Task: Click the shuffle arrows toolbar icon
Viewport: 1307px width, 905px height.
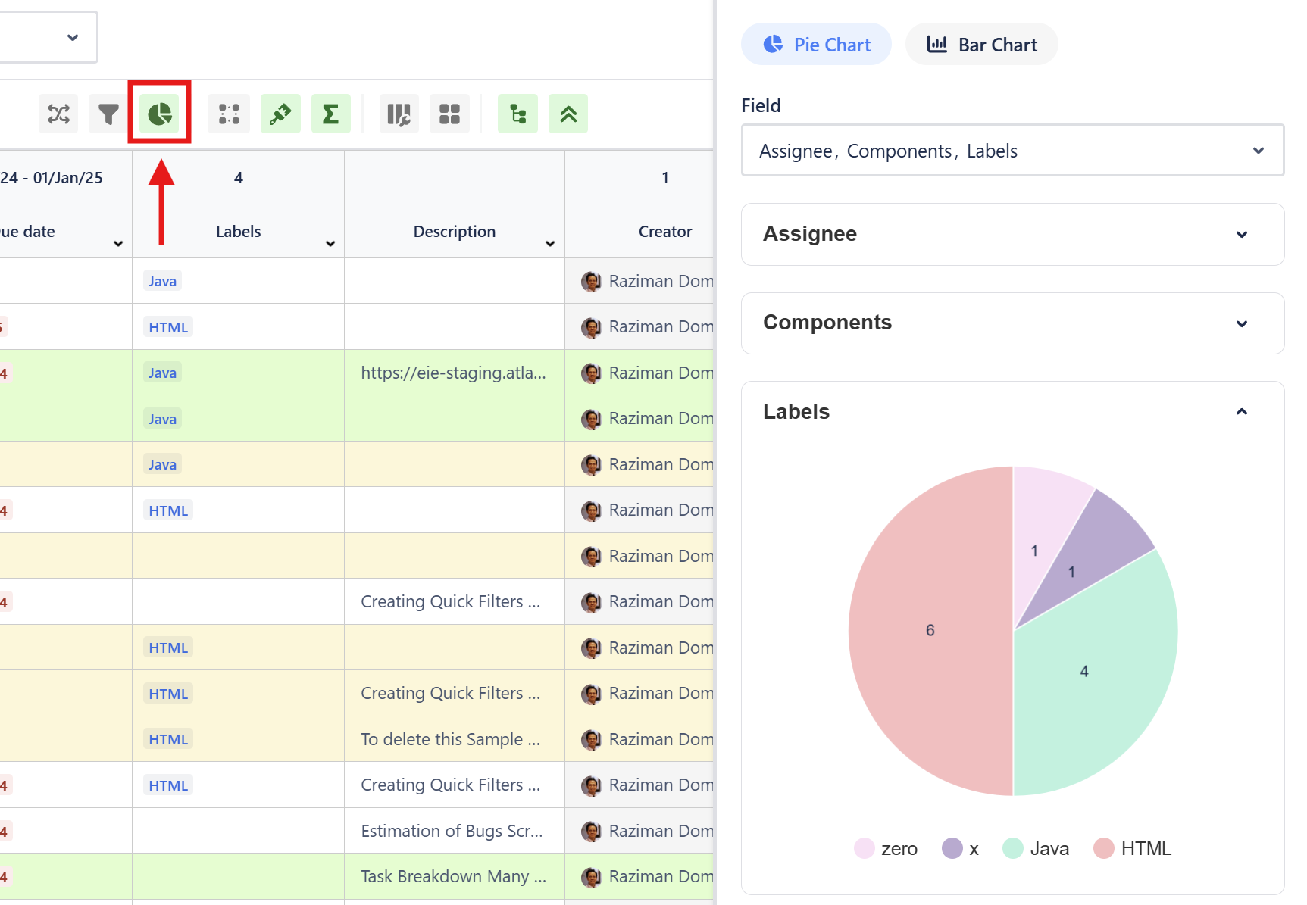Action: pyautogui.click(x=58, y=114)
